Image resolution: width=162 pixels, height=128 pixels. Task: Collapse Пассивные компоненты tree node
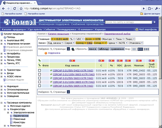(2, 103)
